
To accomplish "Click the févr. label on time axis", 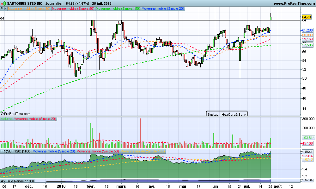I will [90, 186].
